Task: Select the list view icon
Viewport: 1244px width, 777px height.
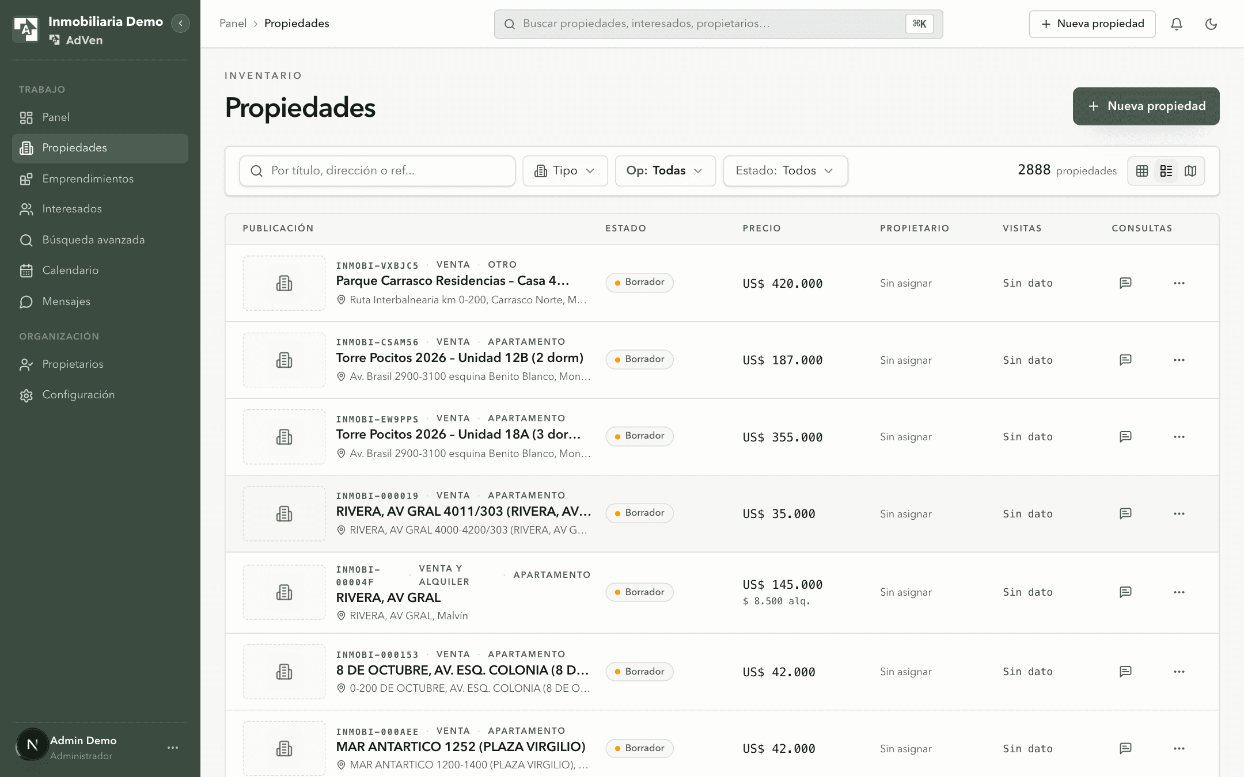Action: point(1166,171)
